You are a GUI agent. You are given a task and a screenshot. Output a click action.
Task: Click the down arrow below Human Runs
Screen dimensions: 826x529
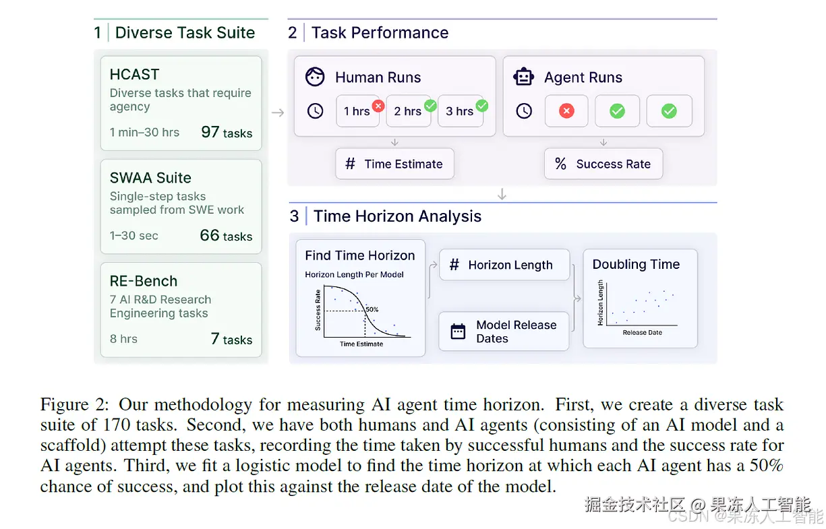click(x=395, y=142)
